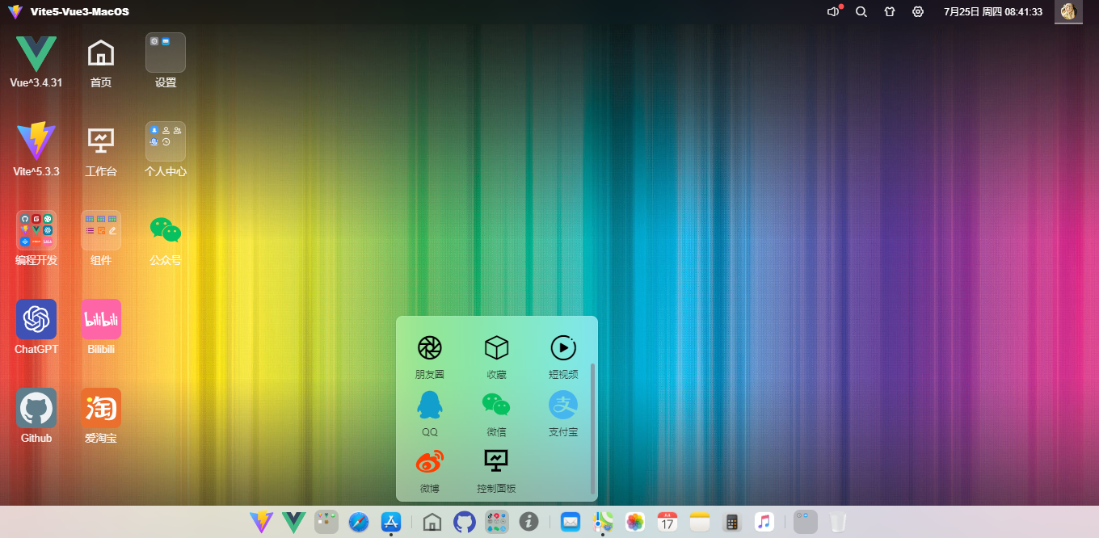Open the QQ penguin icon

pos(430,405)
